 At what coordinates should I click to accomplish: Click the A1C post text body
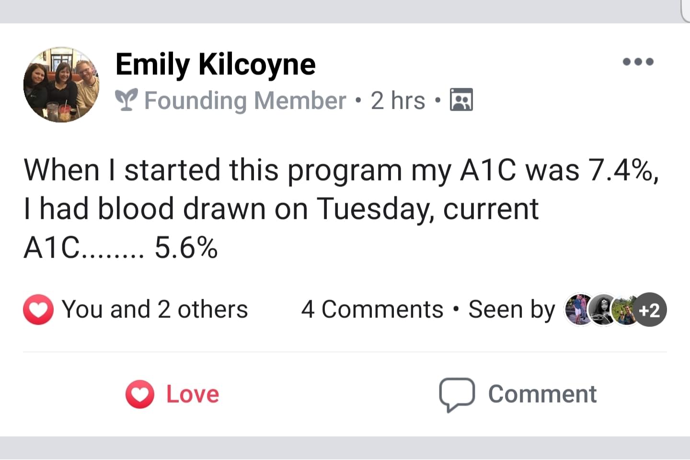[x=341, y=209]
